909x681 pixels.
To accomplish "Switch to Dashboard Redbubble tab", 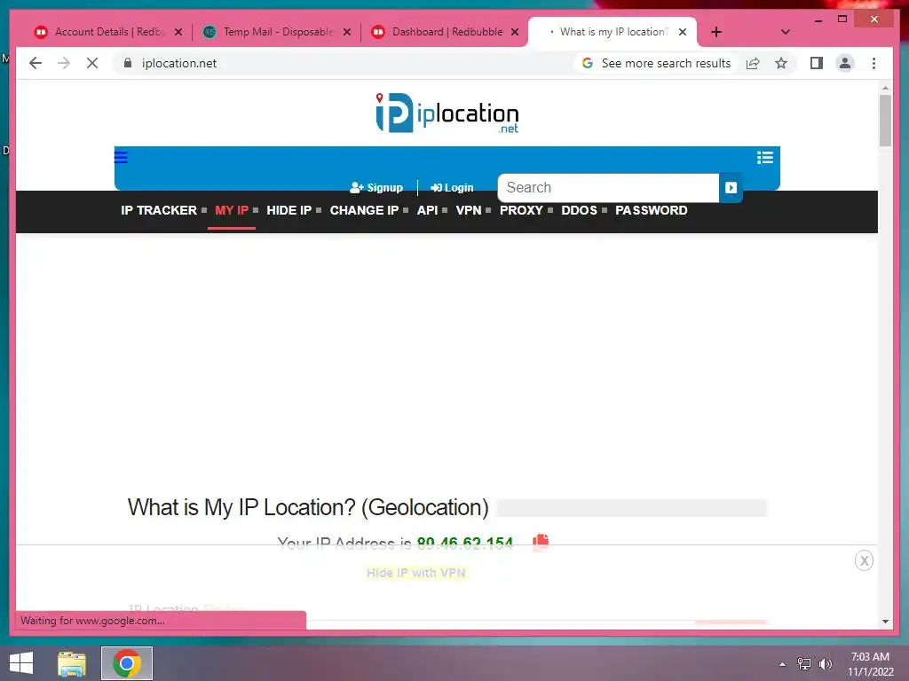I will (x=446, y=32).
